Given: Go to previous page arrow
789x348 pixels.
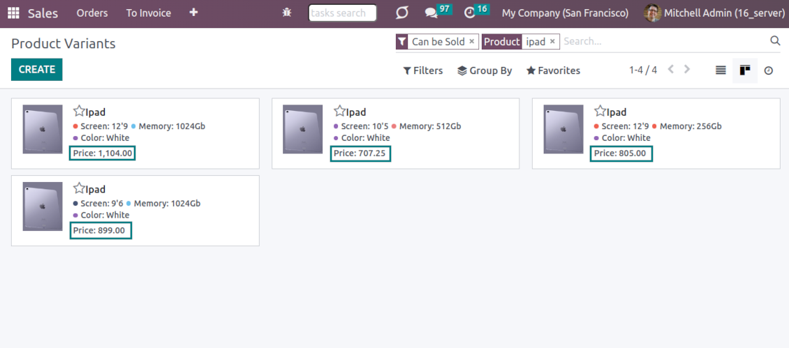Looking at the screenshot, I should [x=671, y=70].
